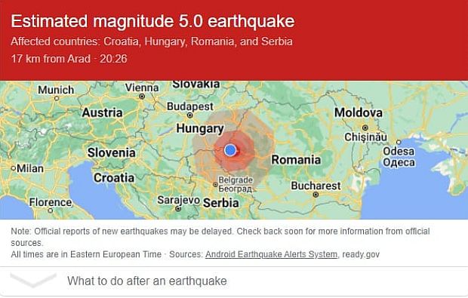468x298 pixels.
Task: Click the Estimated magnitude 5.0 earthquake heading
Action: [152, 21]
